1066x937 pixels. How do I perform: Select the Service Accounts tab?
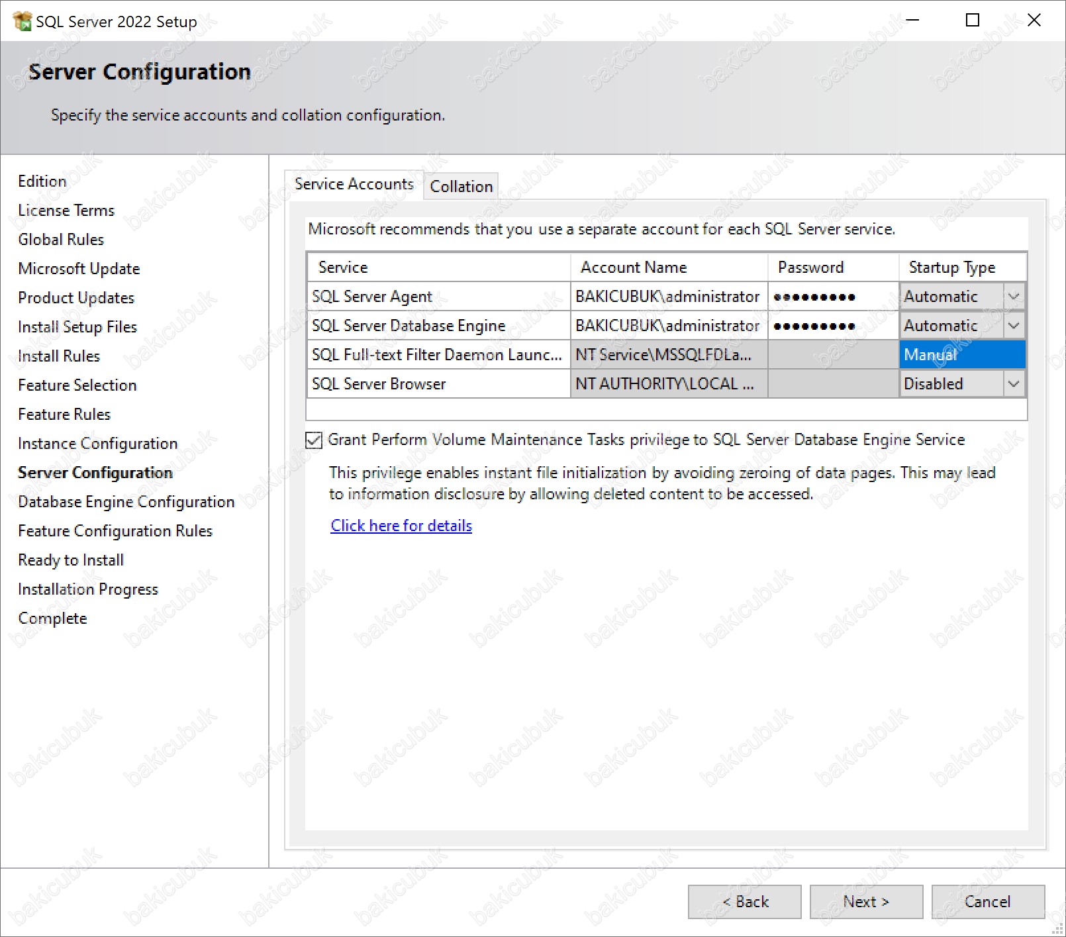pyautogui.click(x=354, y=184)
